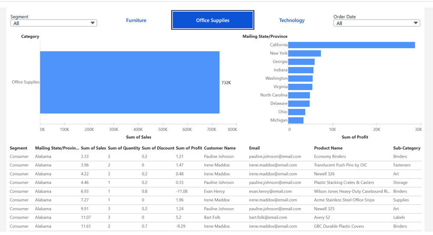The height and width of the screenshot is (235, 433).
Task: Select the Georgia bar in profit chart
Action: [x=301, y=62]
